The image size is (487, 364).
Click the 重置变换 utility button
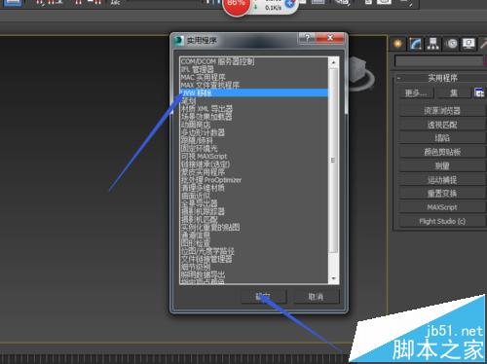click(442, 194)
